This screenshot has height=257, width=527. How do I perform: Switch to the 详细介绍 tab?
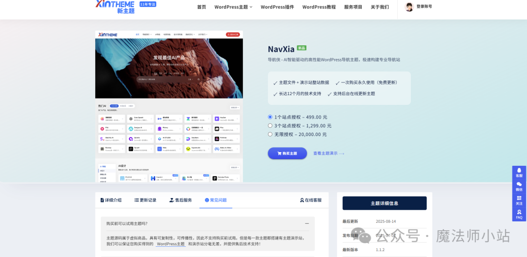click(x=111, y=200)
